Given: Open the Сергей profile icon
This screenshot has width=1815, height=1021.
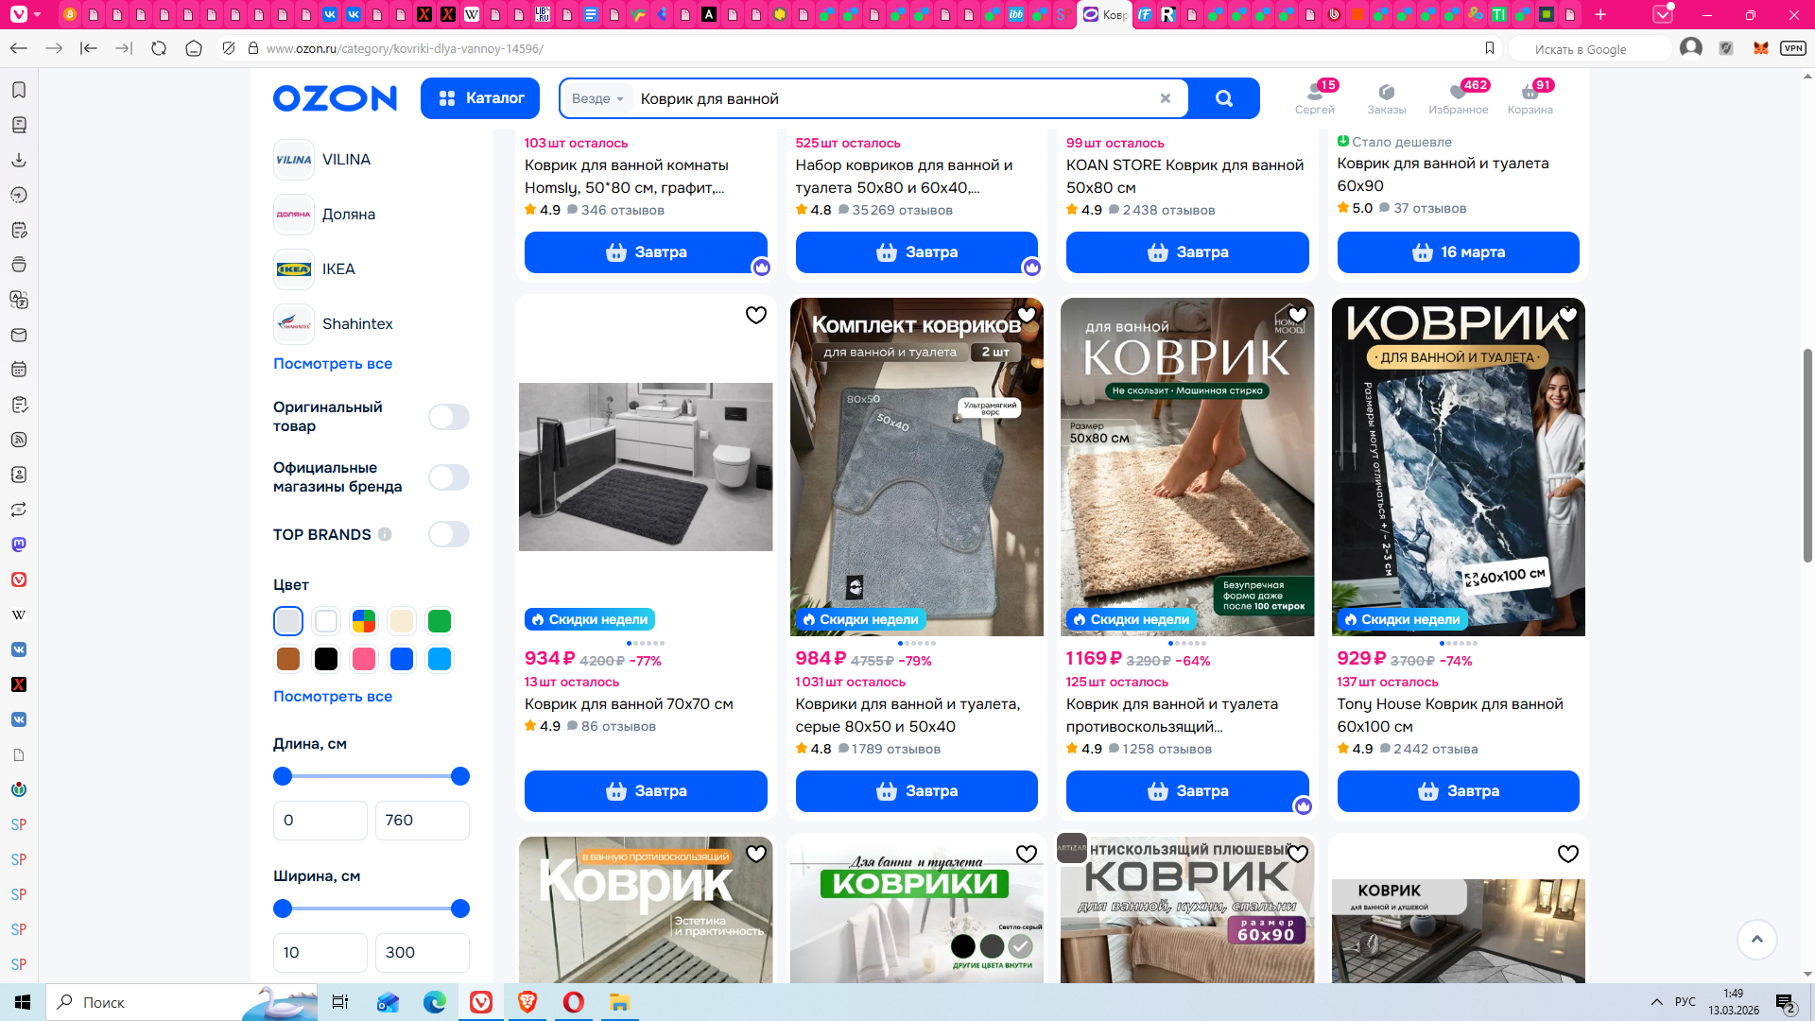Looking at the screenshot, I should tap(1314, 97).
